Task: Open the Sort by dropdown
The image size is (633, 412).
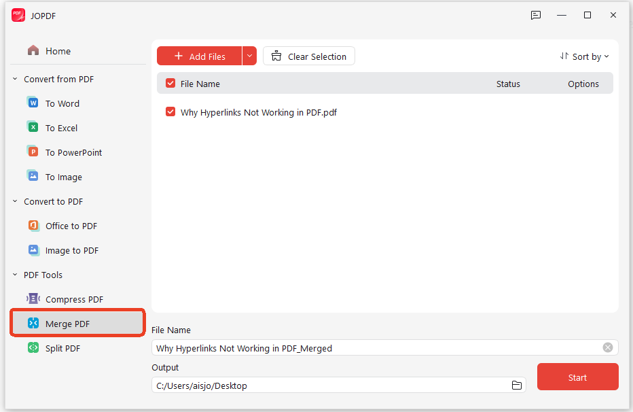Action: (585, 56)
